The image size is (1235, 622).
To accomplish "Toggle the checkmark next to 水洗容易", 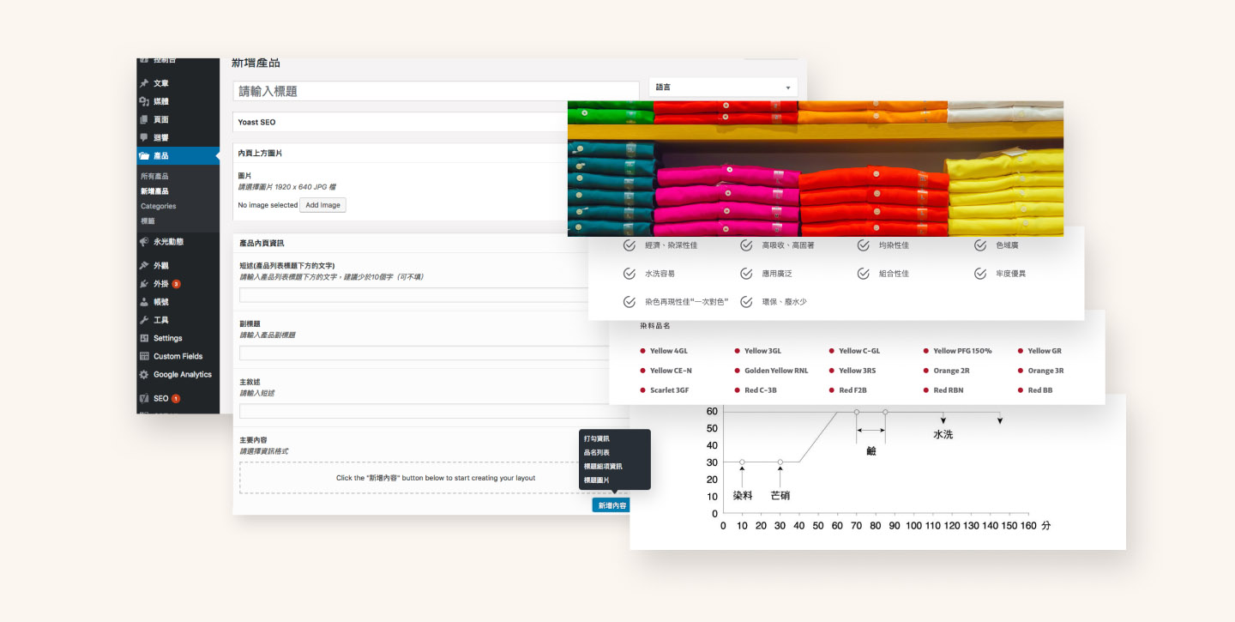I will click(630, 274).
